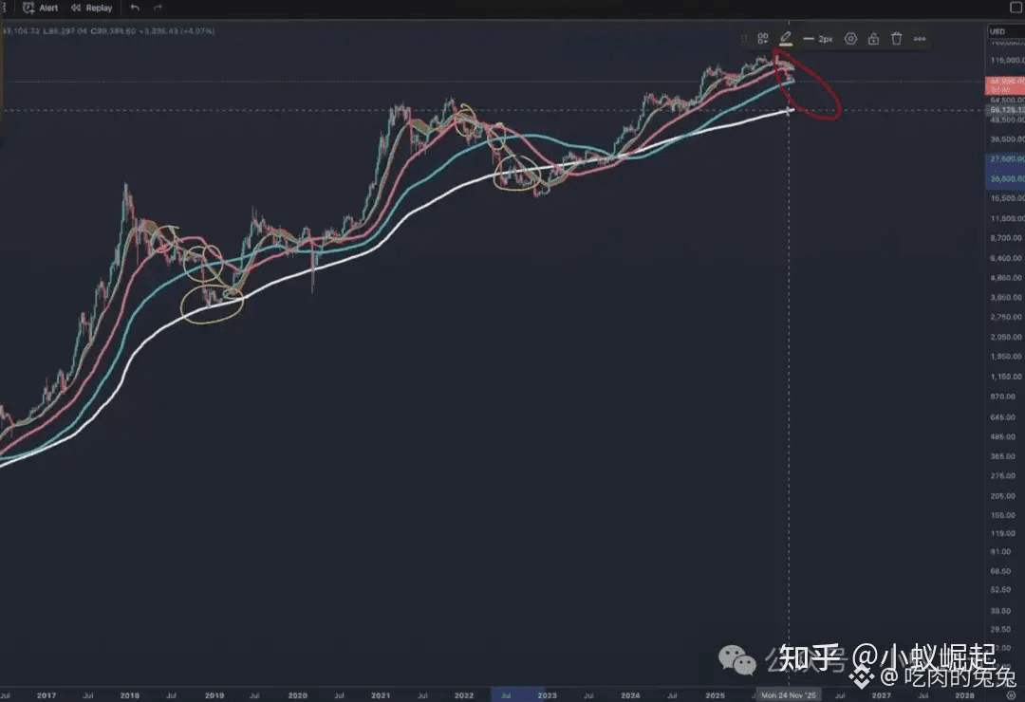Open more options in drawing toolbar
Image resolution: width=1025 pixels, height=702 pixels.
click(x=920, y=39)
